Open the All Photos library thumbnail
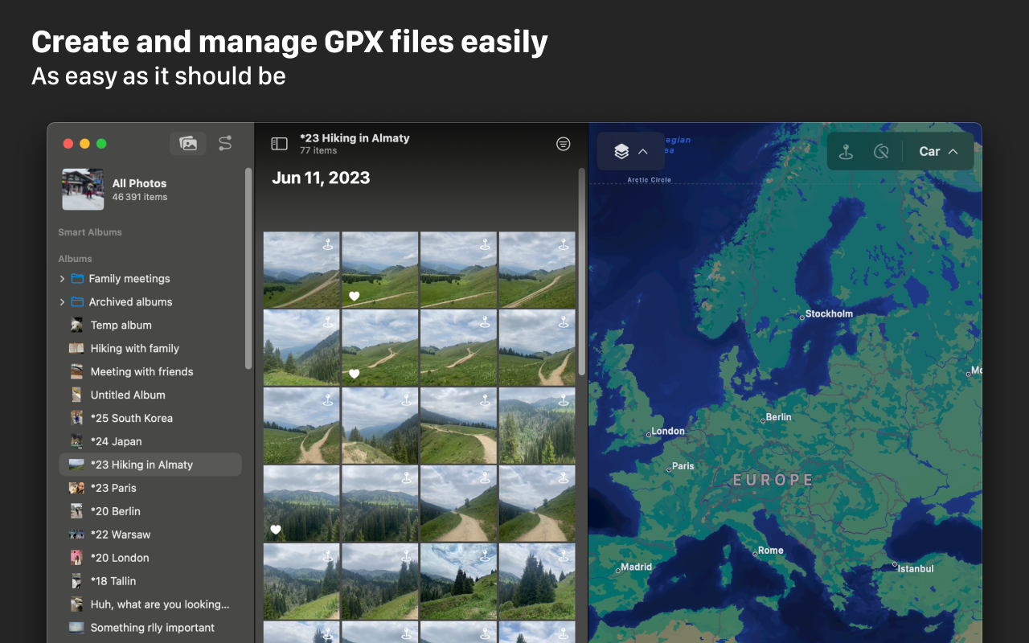This screenshot has height=643, width=1029. tap(83, 190)
